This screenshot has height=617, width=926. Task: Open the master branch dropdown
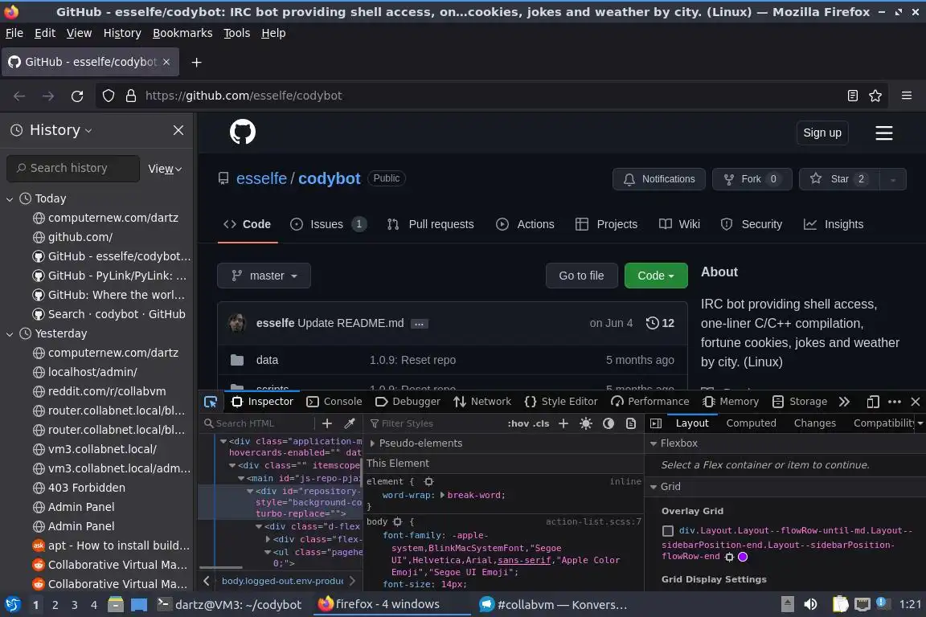point(264,276)
